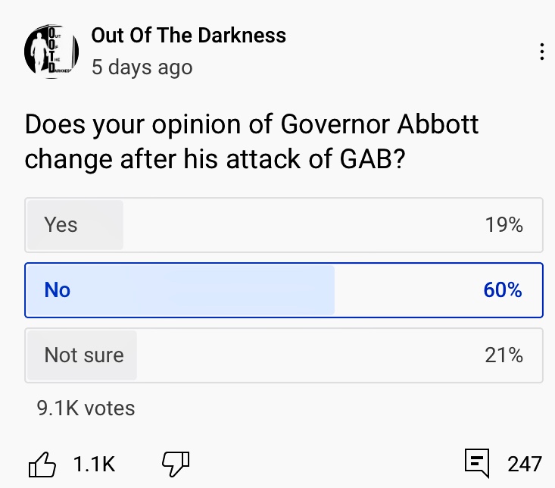The height and width of the screenshot is (488, 555).
Task: Open the post via '5 days ago' timestamp
Action: coord(142,67)
